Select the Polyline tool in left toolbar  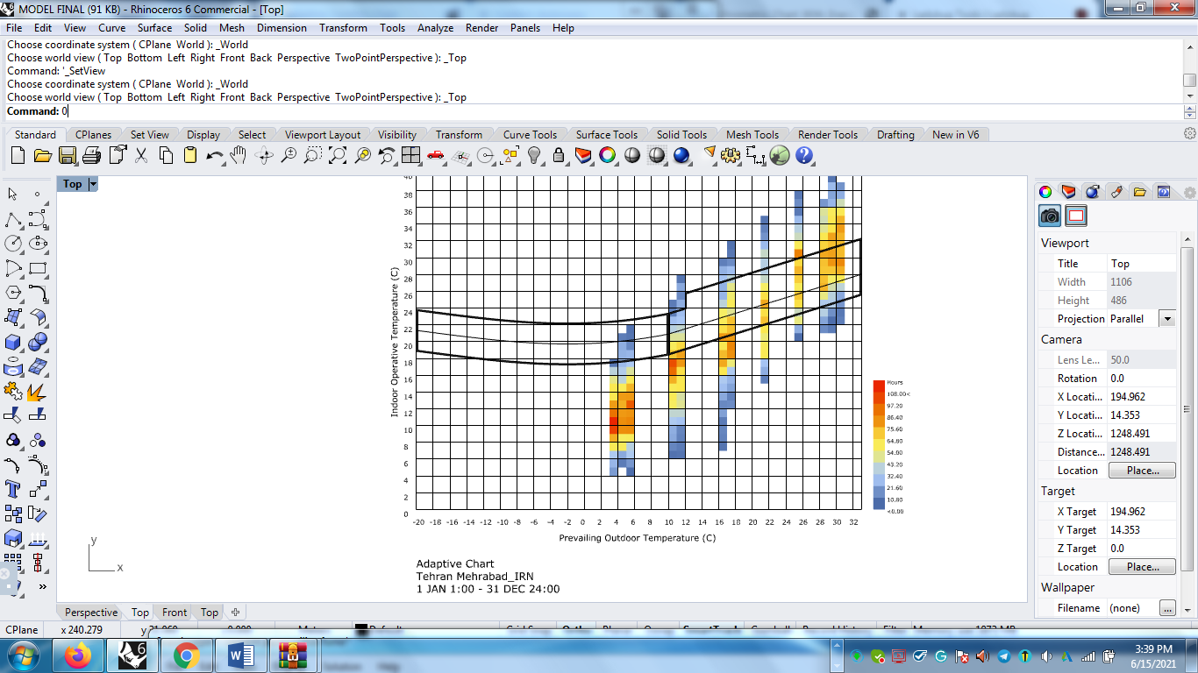click(x=14, y=219)
